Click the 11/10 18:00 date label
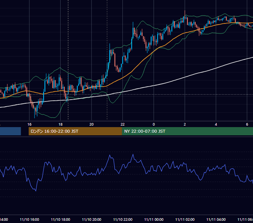Screen dimensions: 253x223 [x=61, y=219]
